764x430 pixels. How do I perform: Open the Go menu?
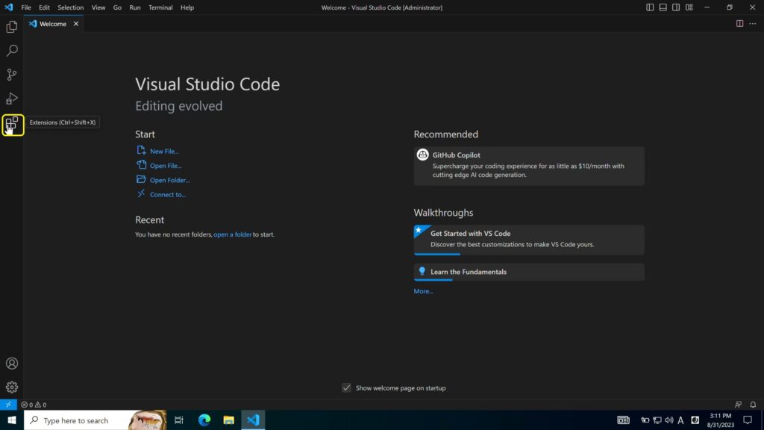pos(117,7)
